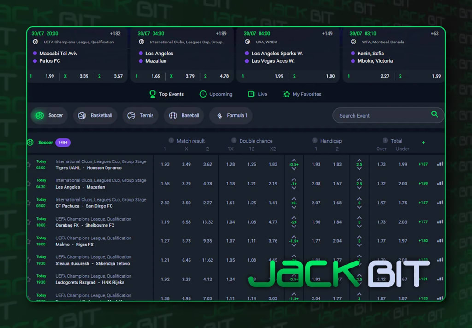Open +182 markets on Maccabi Tel Aviv card
Image resolution: width=472 pixels, height=328 pixels.
click(x=115, y=33)
